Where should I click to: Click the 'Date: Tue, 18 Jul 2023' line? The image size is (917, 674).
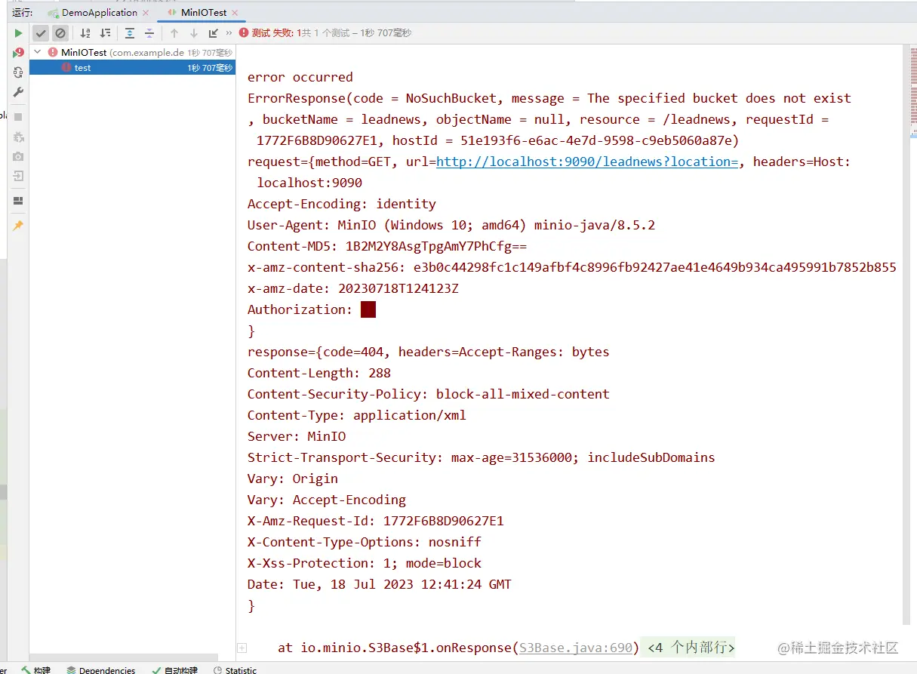[x=380, y=584]
